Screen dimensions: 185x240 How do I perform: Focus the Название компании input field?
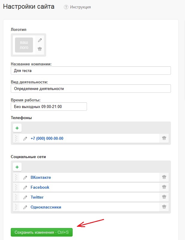(91, 70)
